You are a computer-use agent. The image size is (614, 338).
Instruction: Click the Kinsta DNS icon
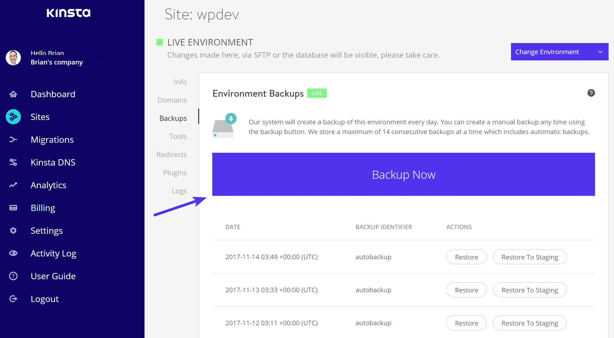[13, 162]
